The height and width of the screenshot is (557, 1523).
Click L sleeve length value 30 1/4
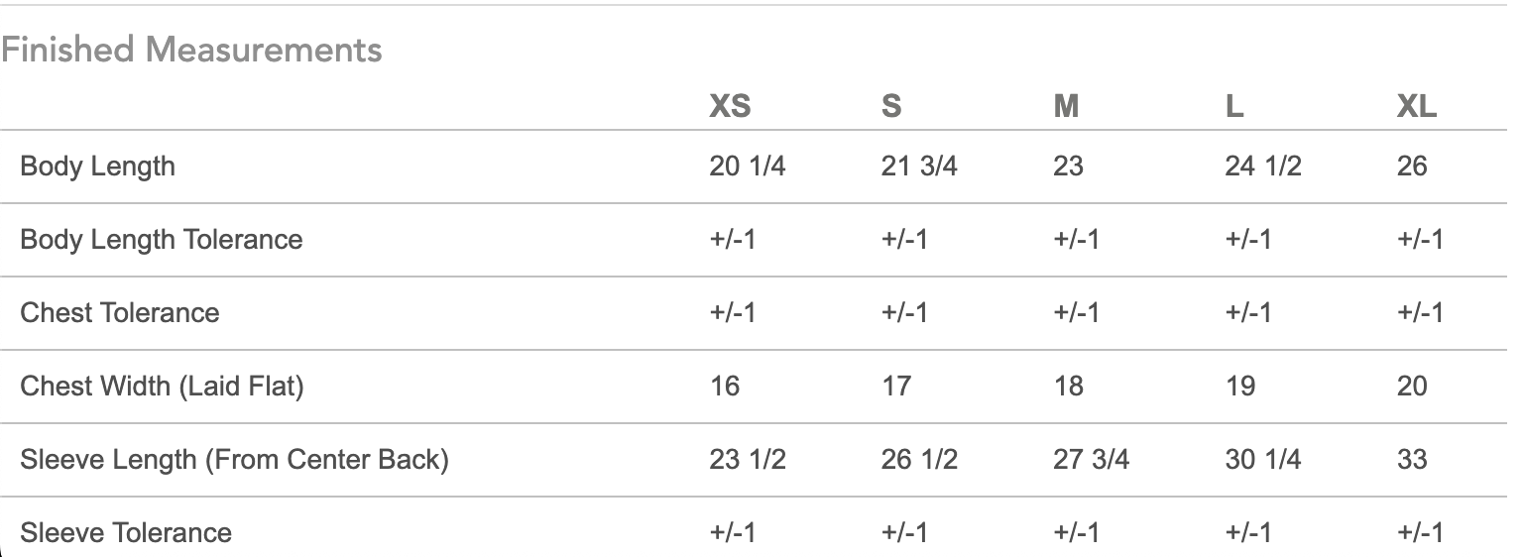(x=1263, y=459)
